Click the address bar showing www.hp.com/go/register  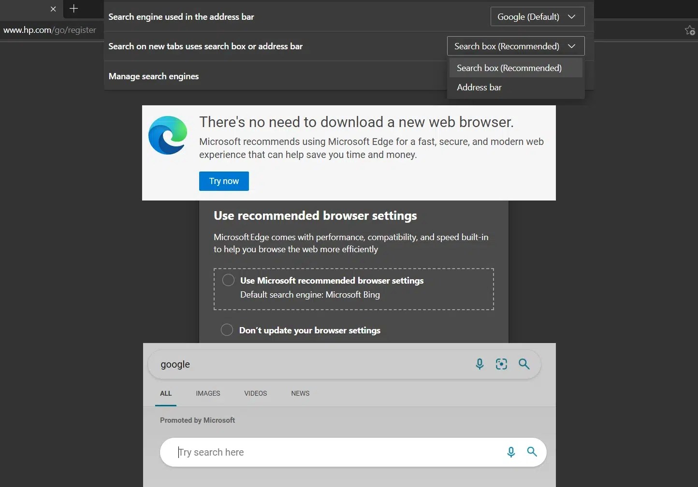pos(50,30)
